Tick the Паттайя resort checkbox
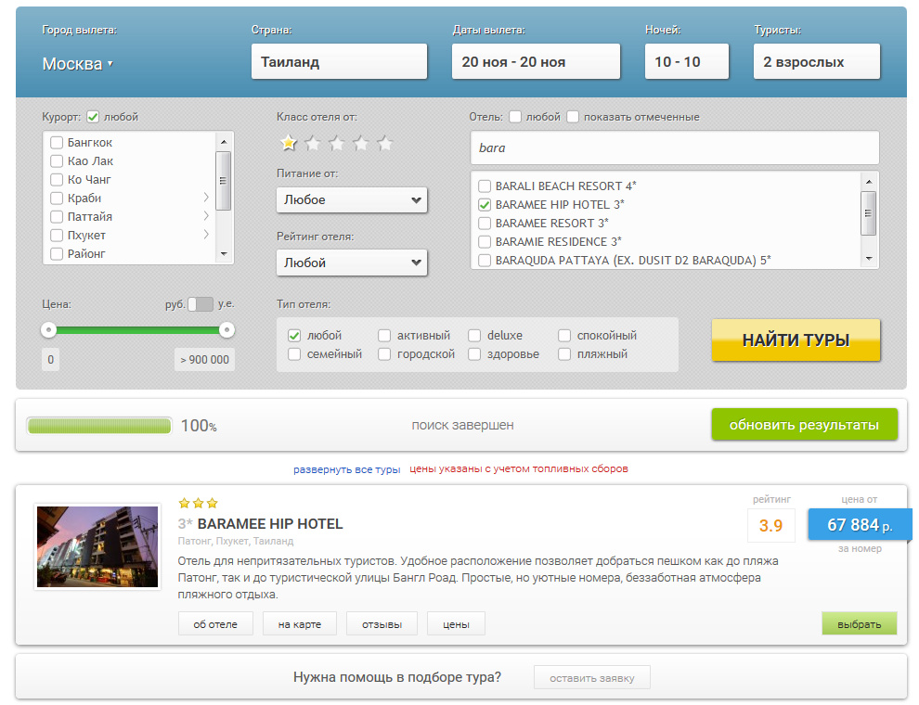 57,217
